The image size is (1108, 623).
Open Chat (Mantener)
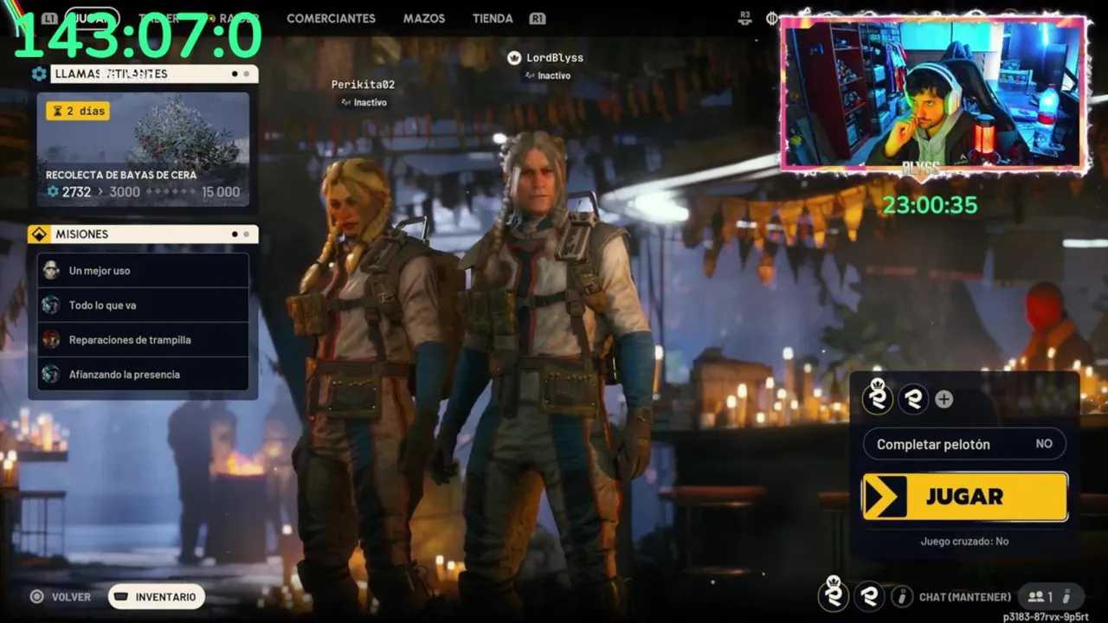click(965, 597)
